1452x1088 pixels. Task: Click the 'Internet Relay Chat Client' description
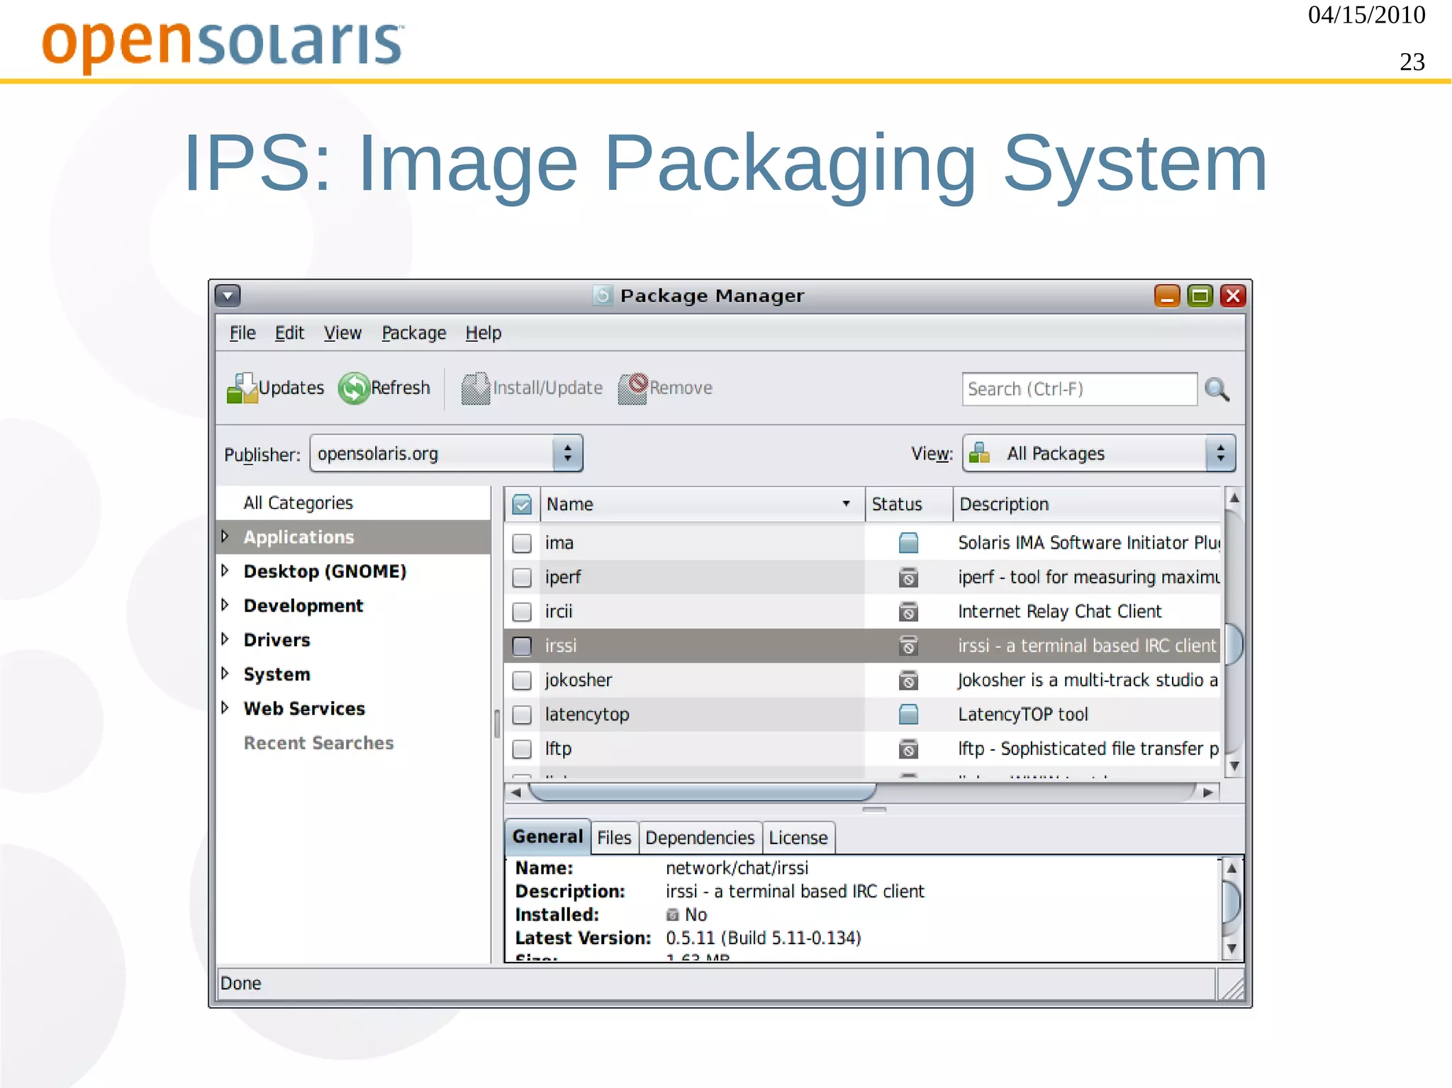1059,611
